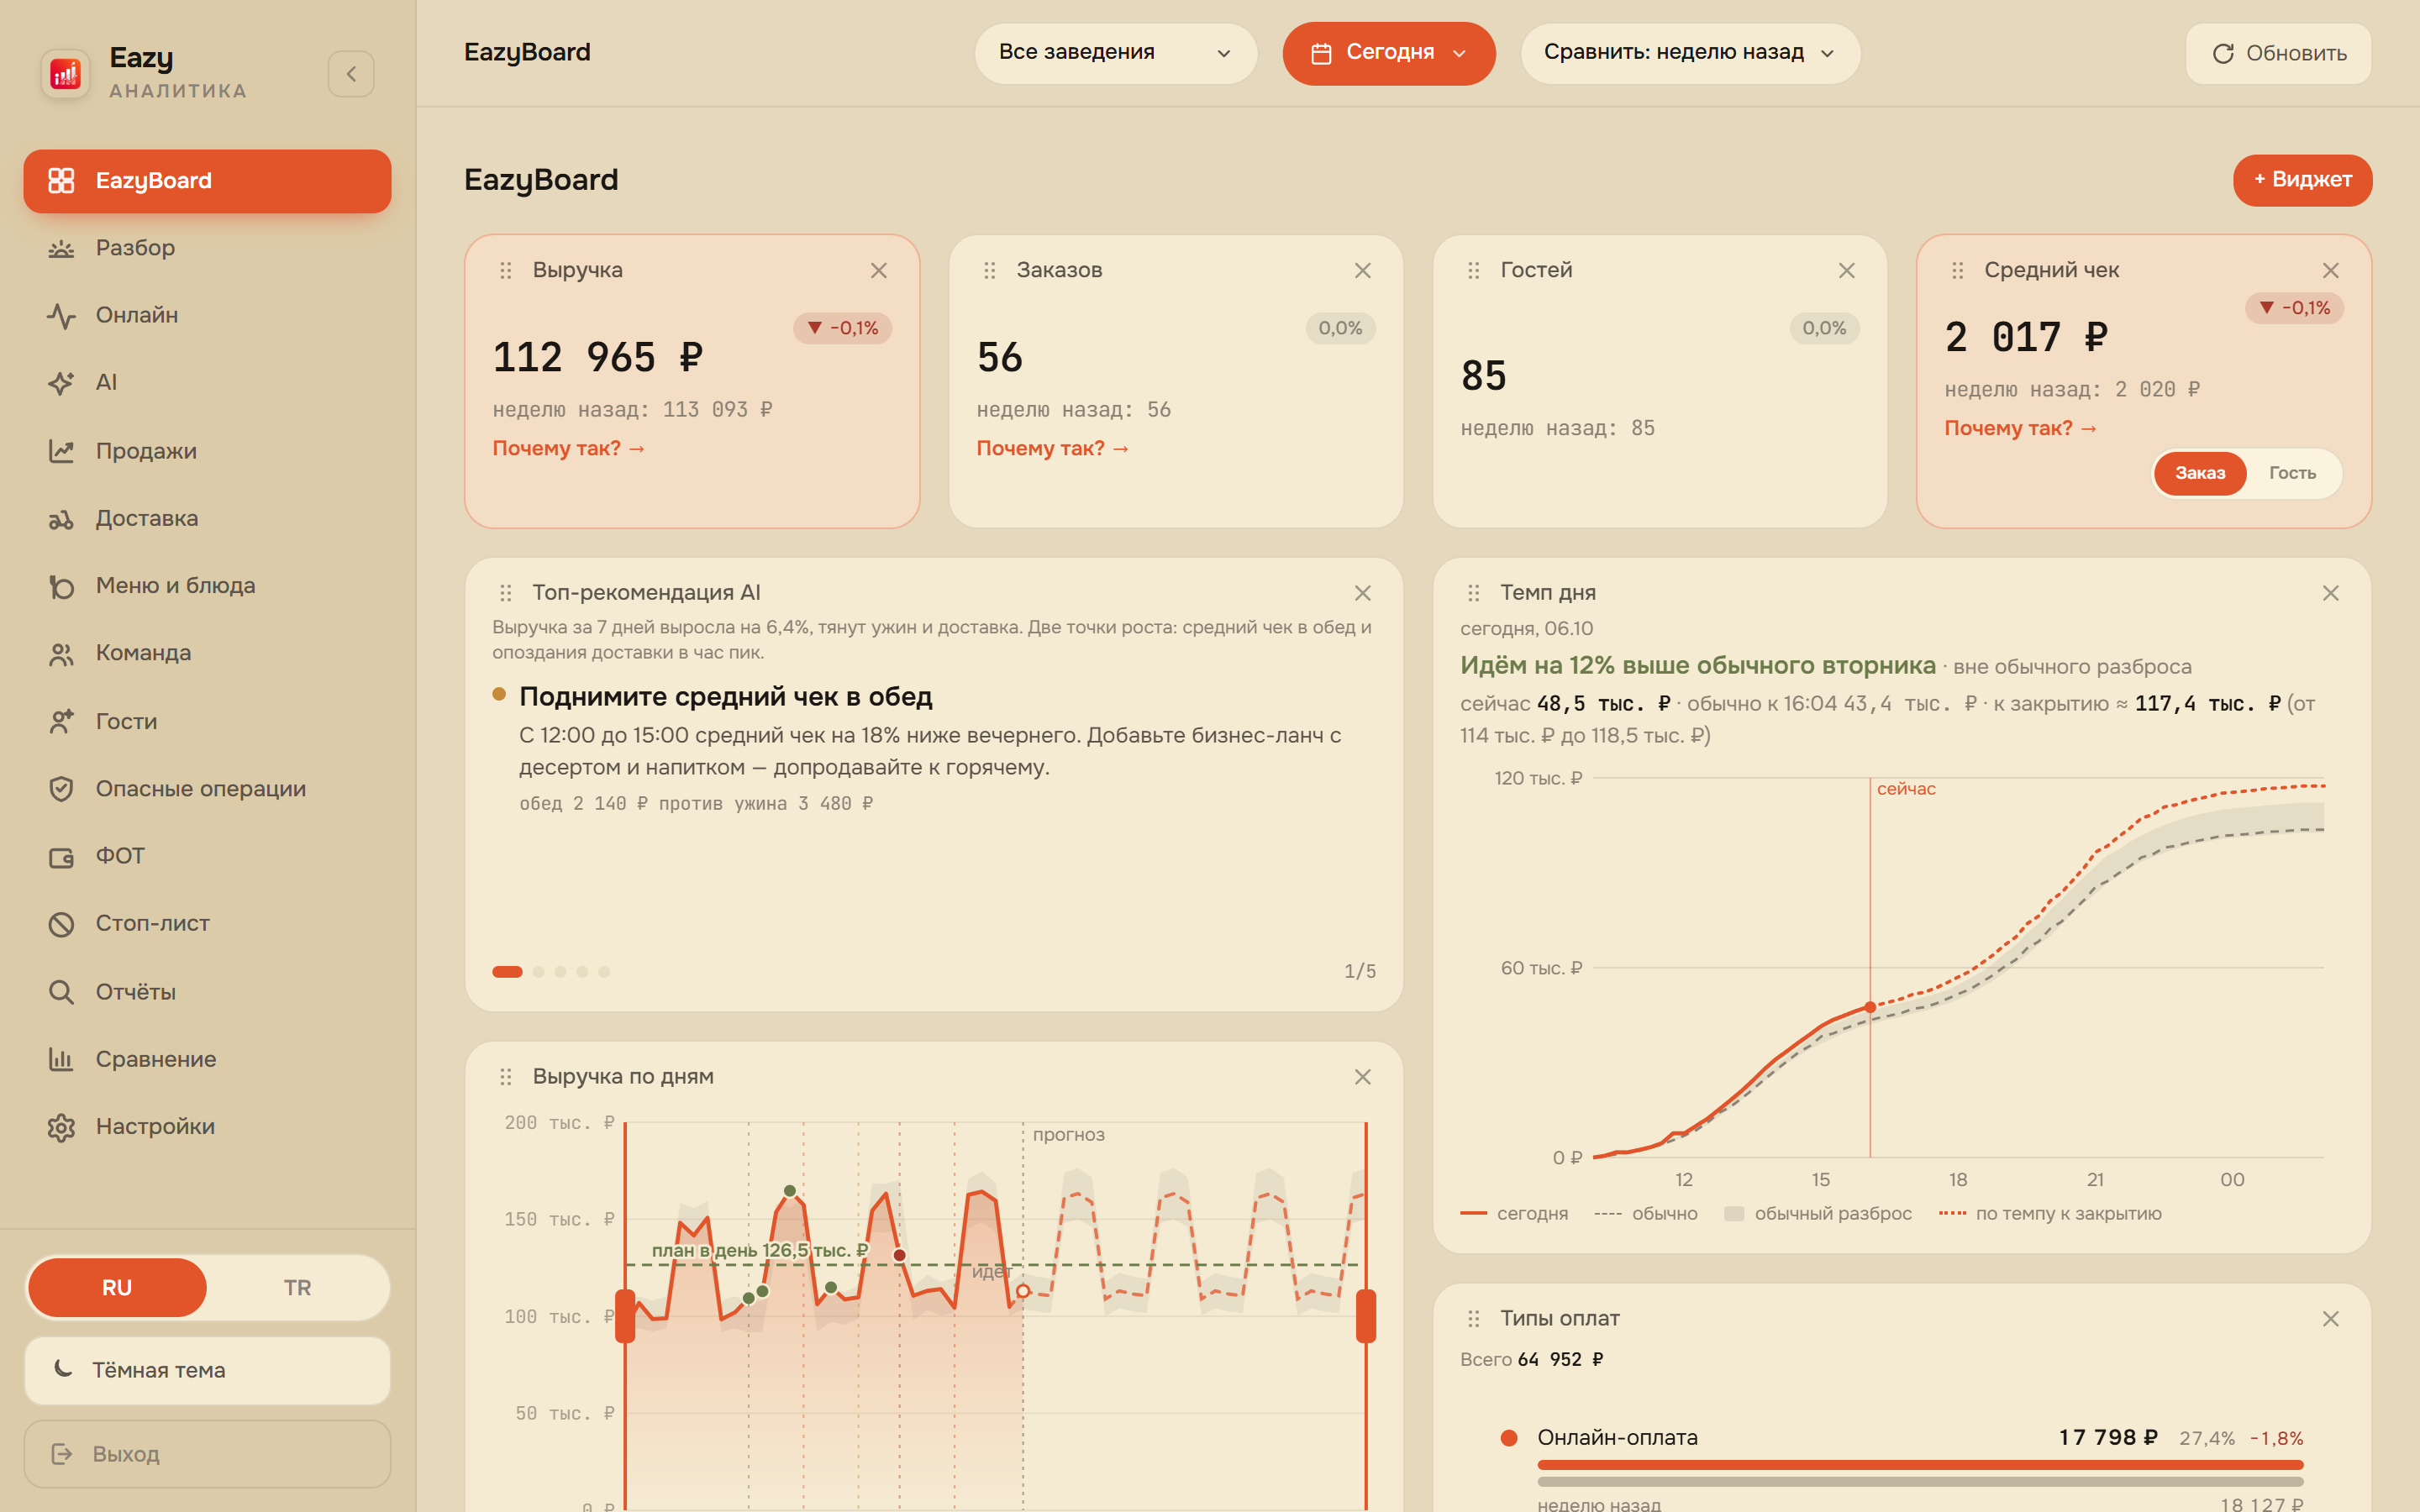Switch interface language to TR
Image resolution: width=2420 pixels, height=1512 pixels.
[x=297, y=1288]
